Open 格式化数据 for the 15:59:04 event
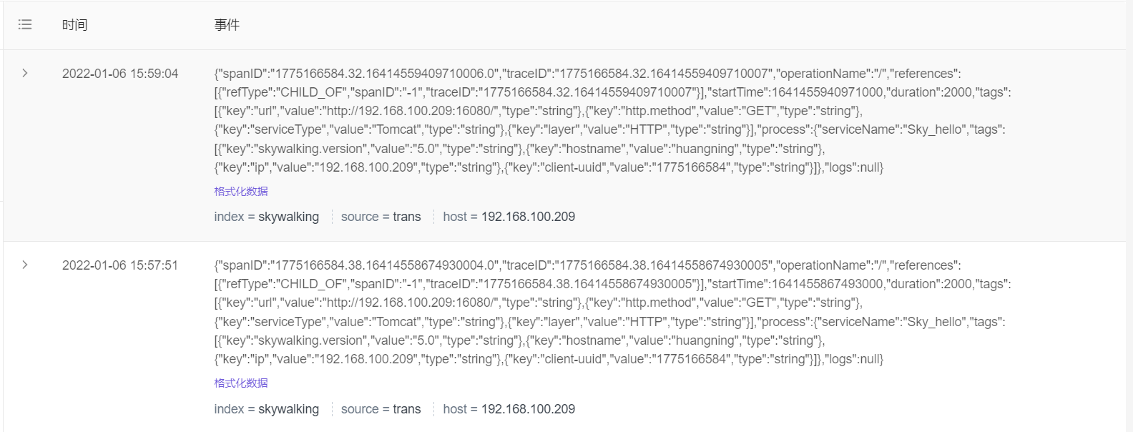The height and width of the screenshot is (432, 1133). pos(241,191)
